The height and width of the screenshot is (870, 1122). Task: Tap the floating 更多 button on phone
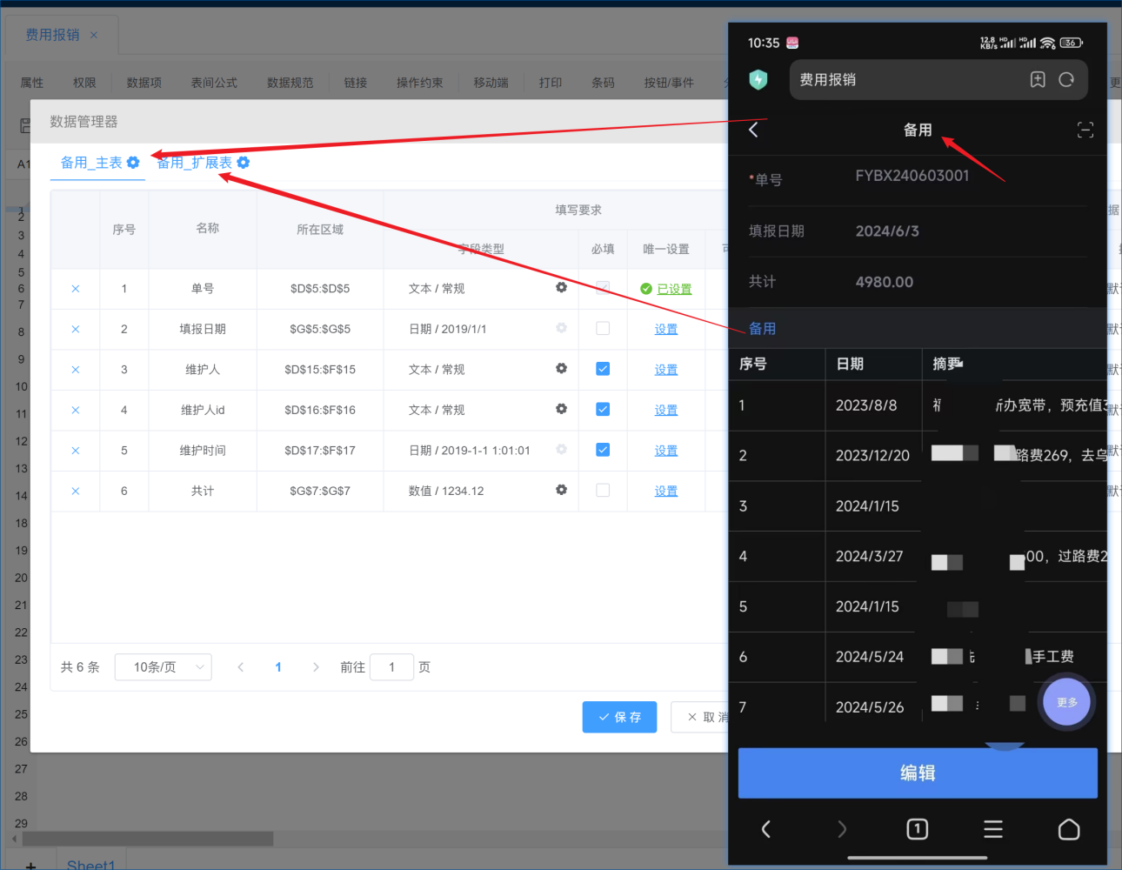tap(1067, 702)
